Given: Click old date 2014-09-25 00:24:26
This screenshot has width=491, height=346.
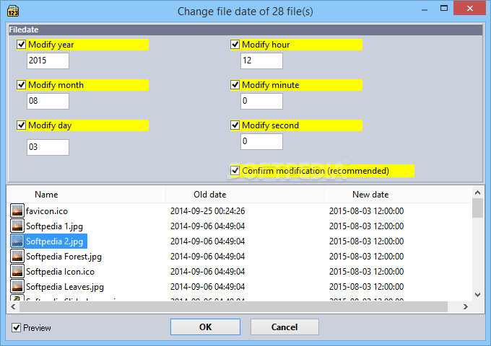Looking at the screenshot, I should 208,211.
